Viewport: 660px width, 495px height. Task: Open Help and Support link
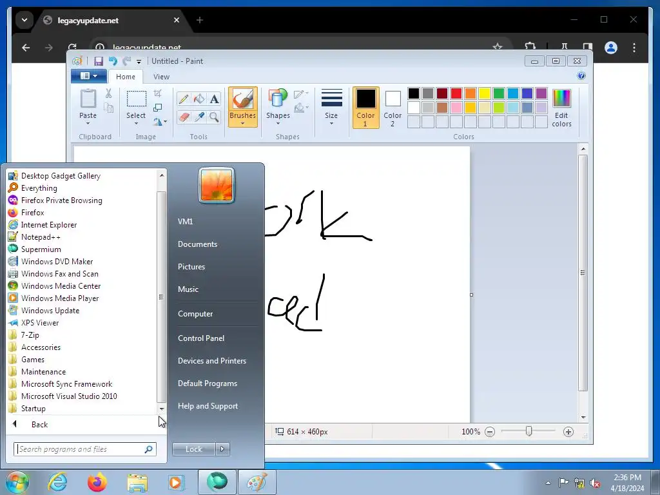(208, 406)
